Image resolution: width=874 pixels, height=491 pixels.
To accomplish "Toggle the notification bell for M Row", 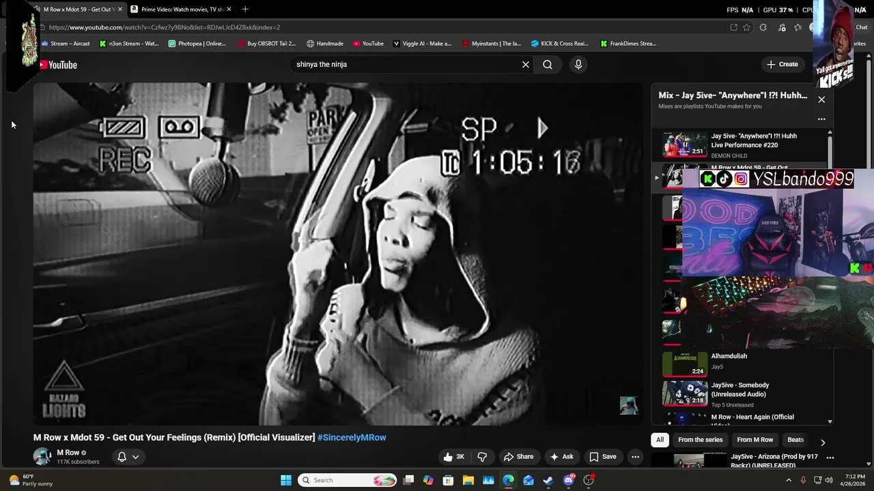I will click(122, 457).
